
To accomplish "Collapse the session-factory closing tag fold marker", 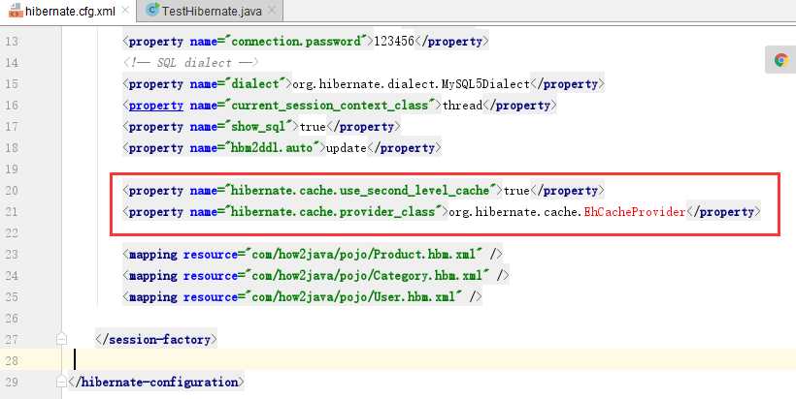I will [x=61, y=339].
